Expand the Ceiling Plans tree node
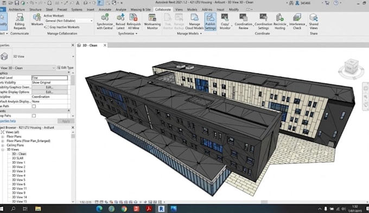 pos(3,146)
